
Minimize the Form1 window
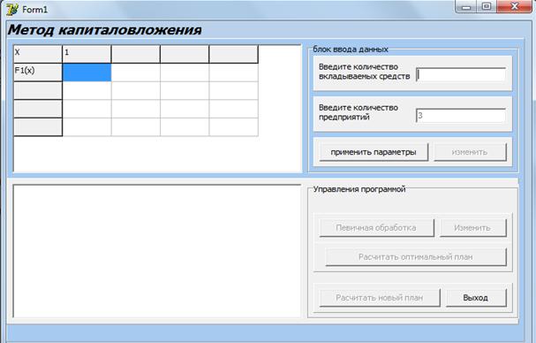[466, 6]
